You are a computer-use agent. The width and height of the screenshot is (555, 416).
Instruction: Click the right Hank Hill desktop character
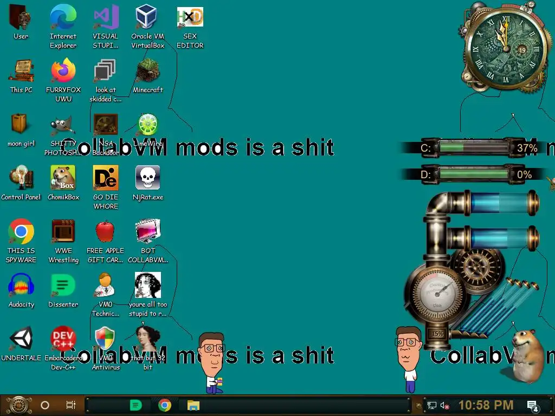(409, 360)
